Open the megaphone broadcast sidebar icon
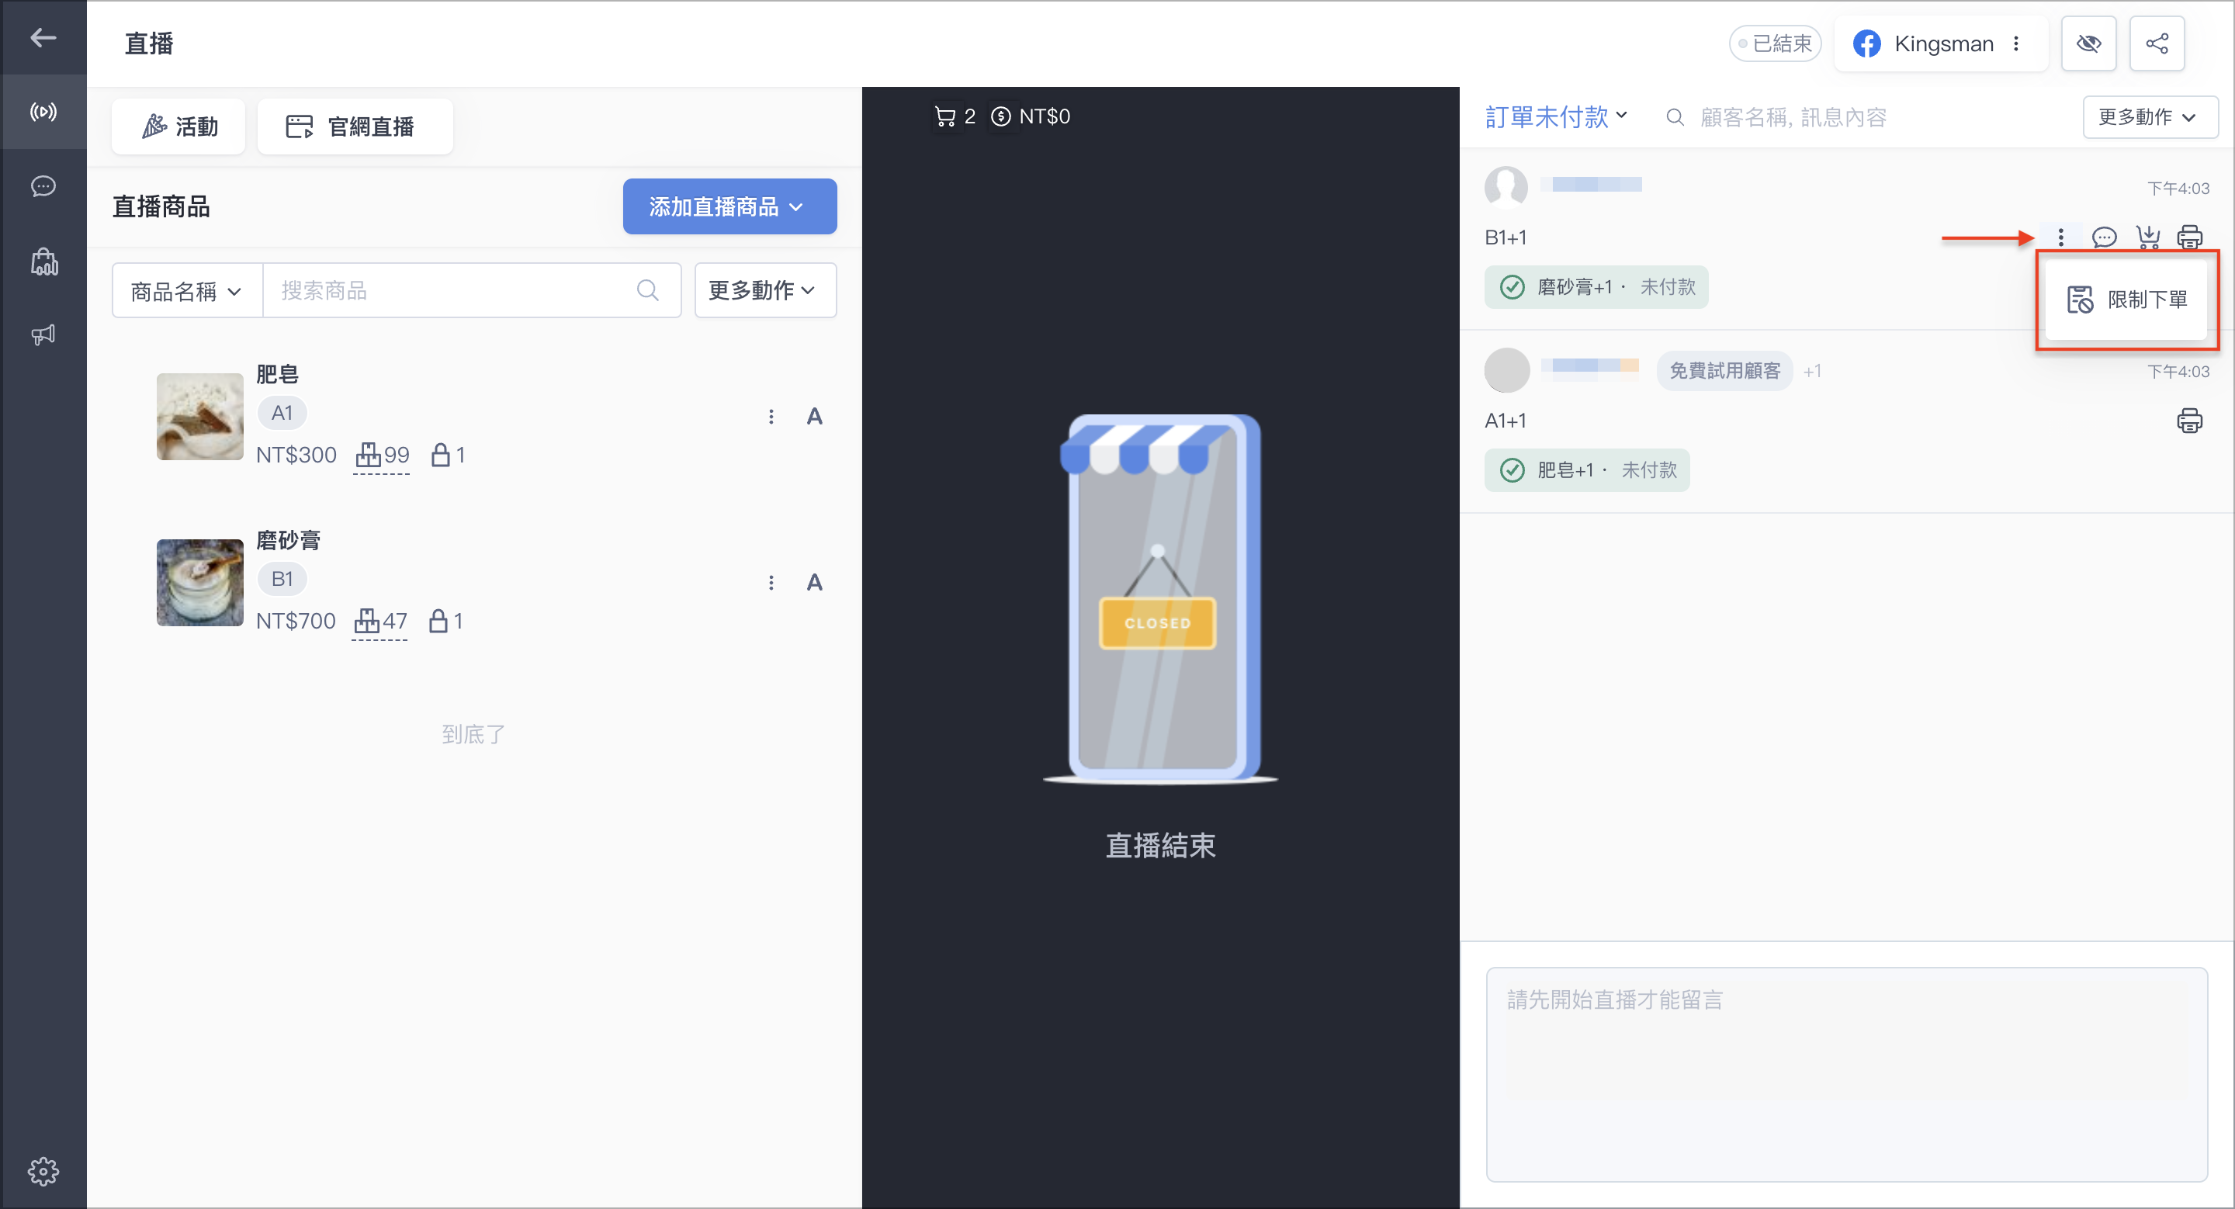The width and height of the screenshot is (2235, 1209). click(43, 334)
